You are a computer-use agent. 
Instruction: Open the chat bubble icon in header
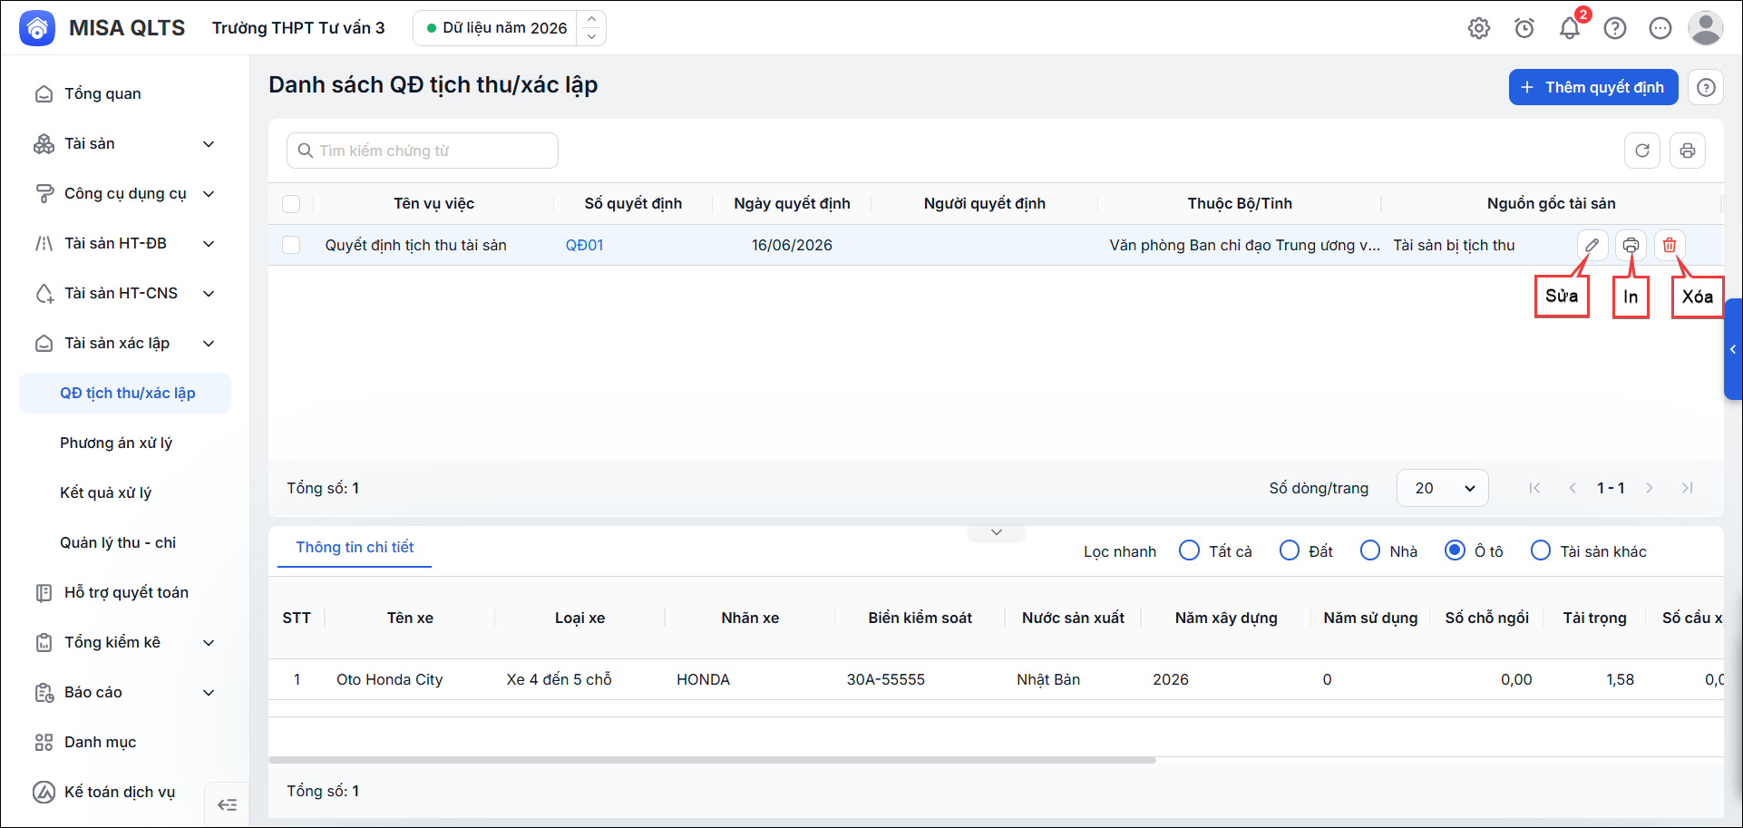1660,28
